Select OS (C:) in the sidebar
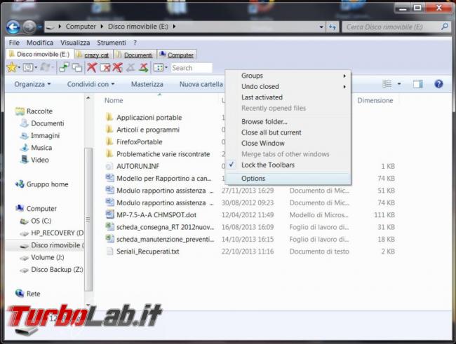Image resolution: width=456 pixels, height=344 pixels. [x=41, y=221]
